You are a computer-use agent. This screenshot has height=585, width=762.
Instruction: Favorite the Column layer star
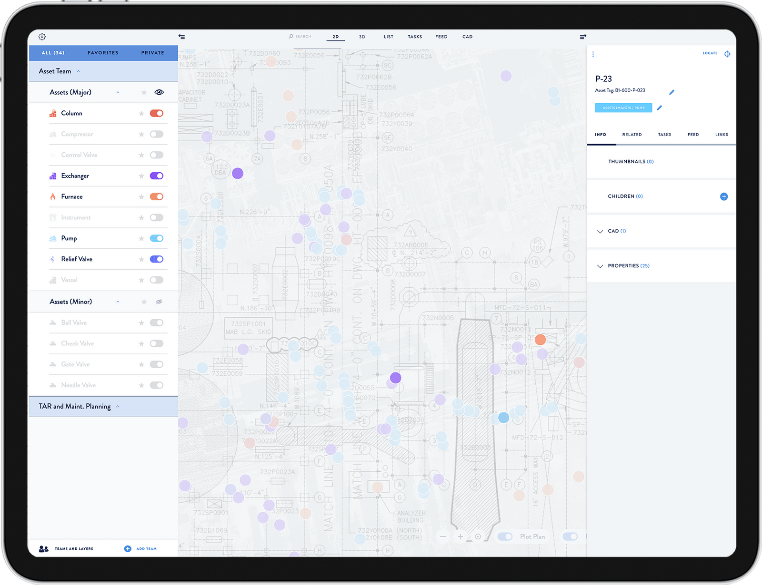(141, 114)
